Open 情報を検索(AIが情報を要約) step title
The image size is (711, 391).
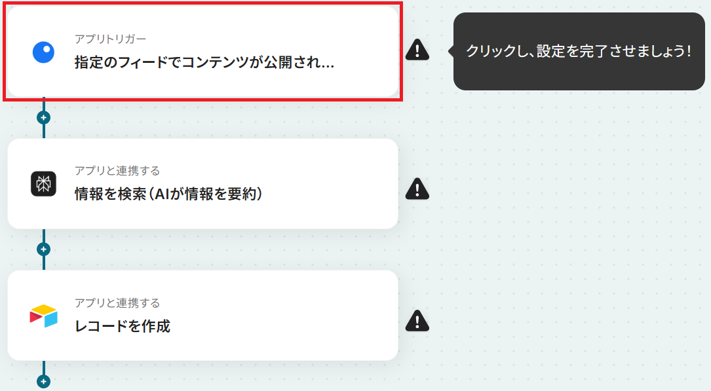click(168, 194)
